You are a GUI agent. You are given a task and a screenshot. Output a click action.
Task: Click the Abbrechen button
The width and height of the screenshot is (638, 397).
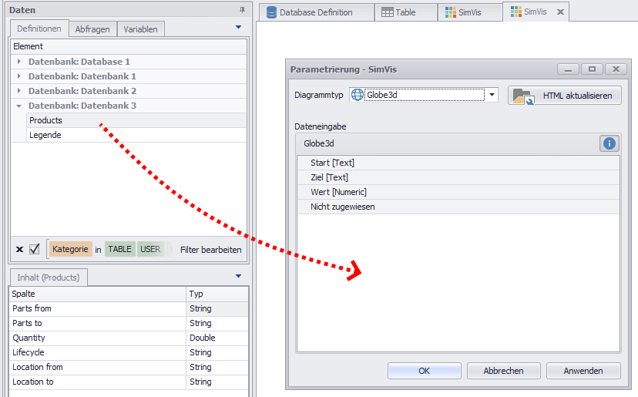click(x=503, y=371)
